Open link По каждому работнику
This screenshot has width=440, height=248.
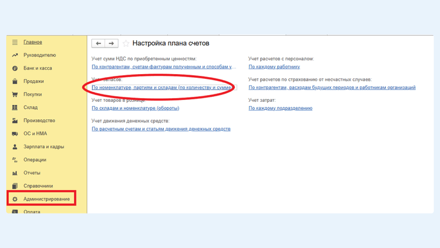point(274,67)
